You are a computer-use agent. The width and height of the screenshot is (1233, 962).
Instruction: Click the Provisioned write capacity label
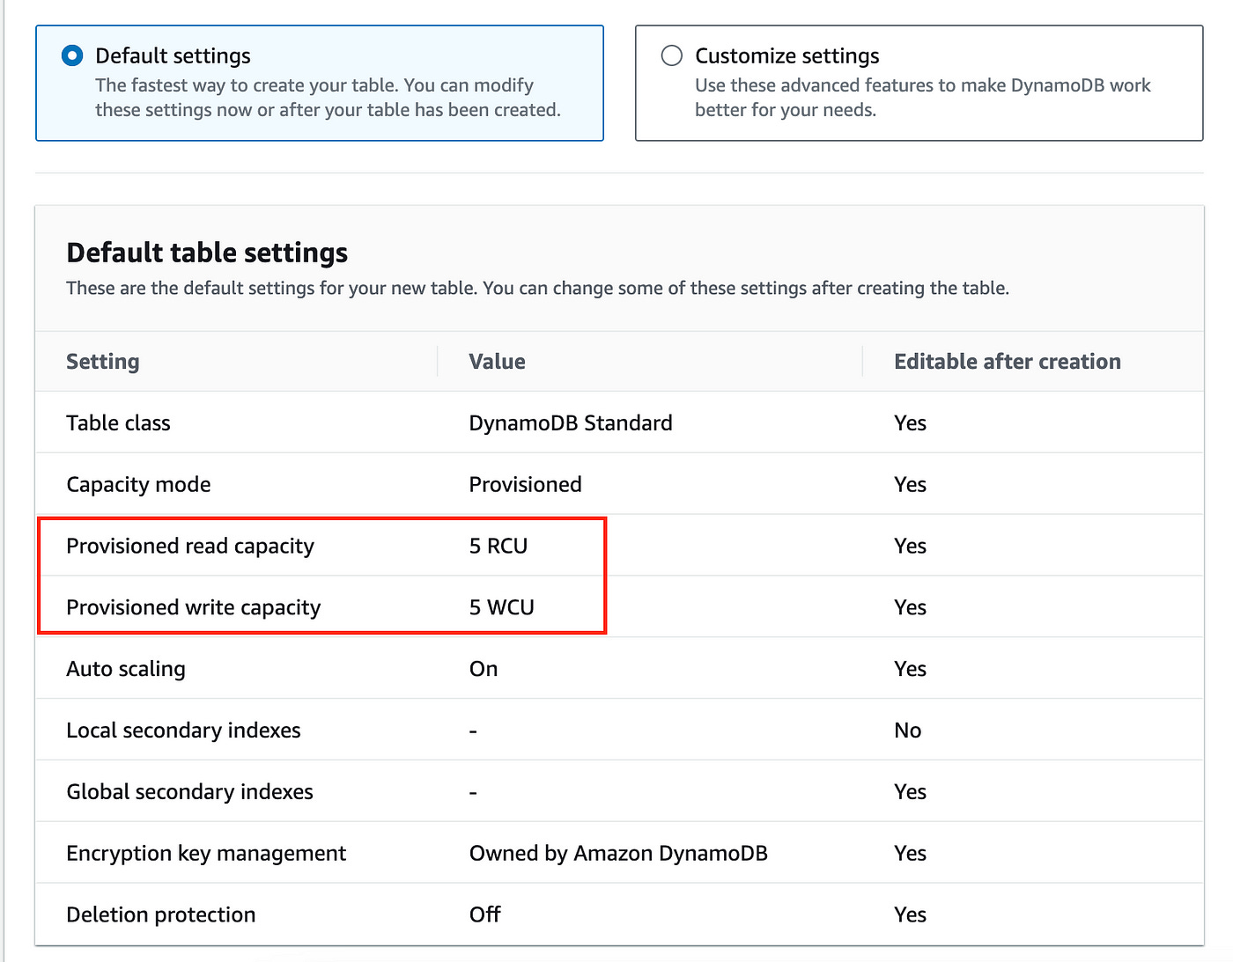pyautogui.click(x=194, y=608)
